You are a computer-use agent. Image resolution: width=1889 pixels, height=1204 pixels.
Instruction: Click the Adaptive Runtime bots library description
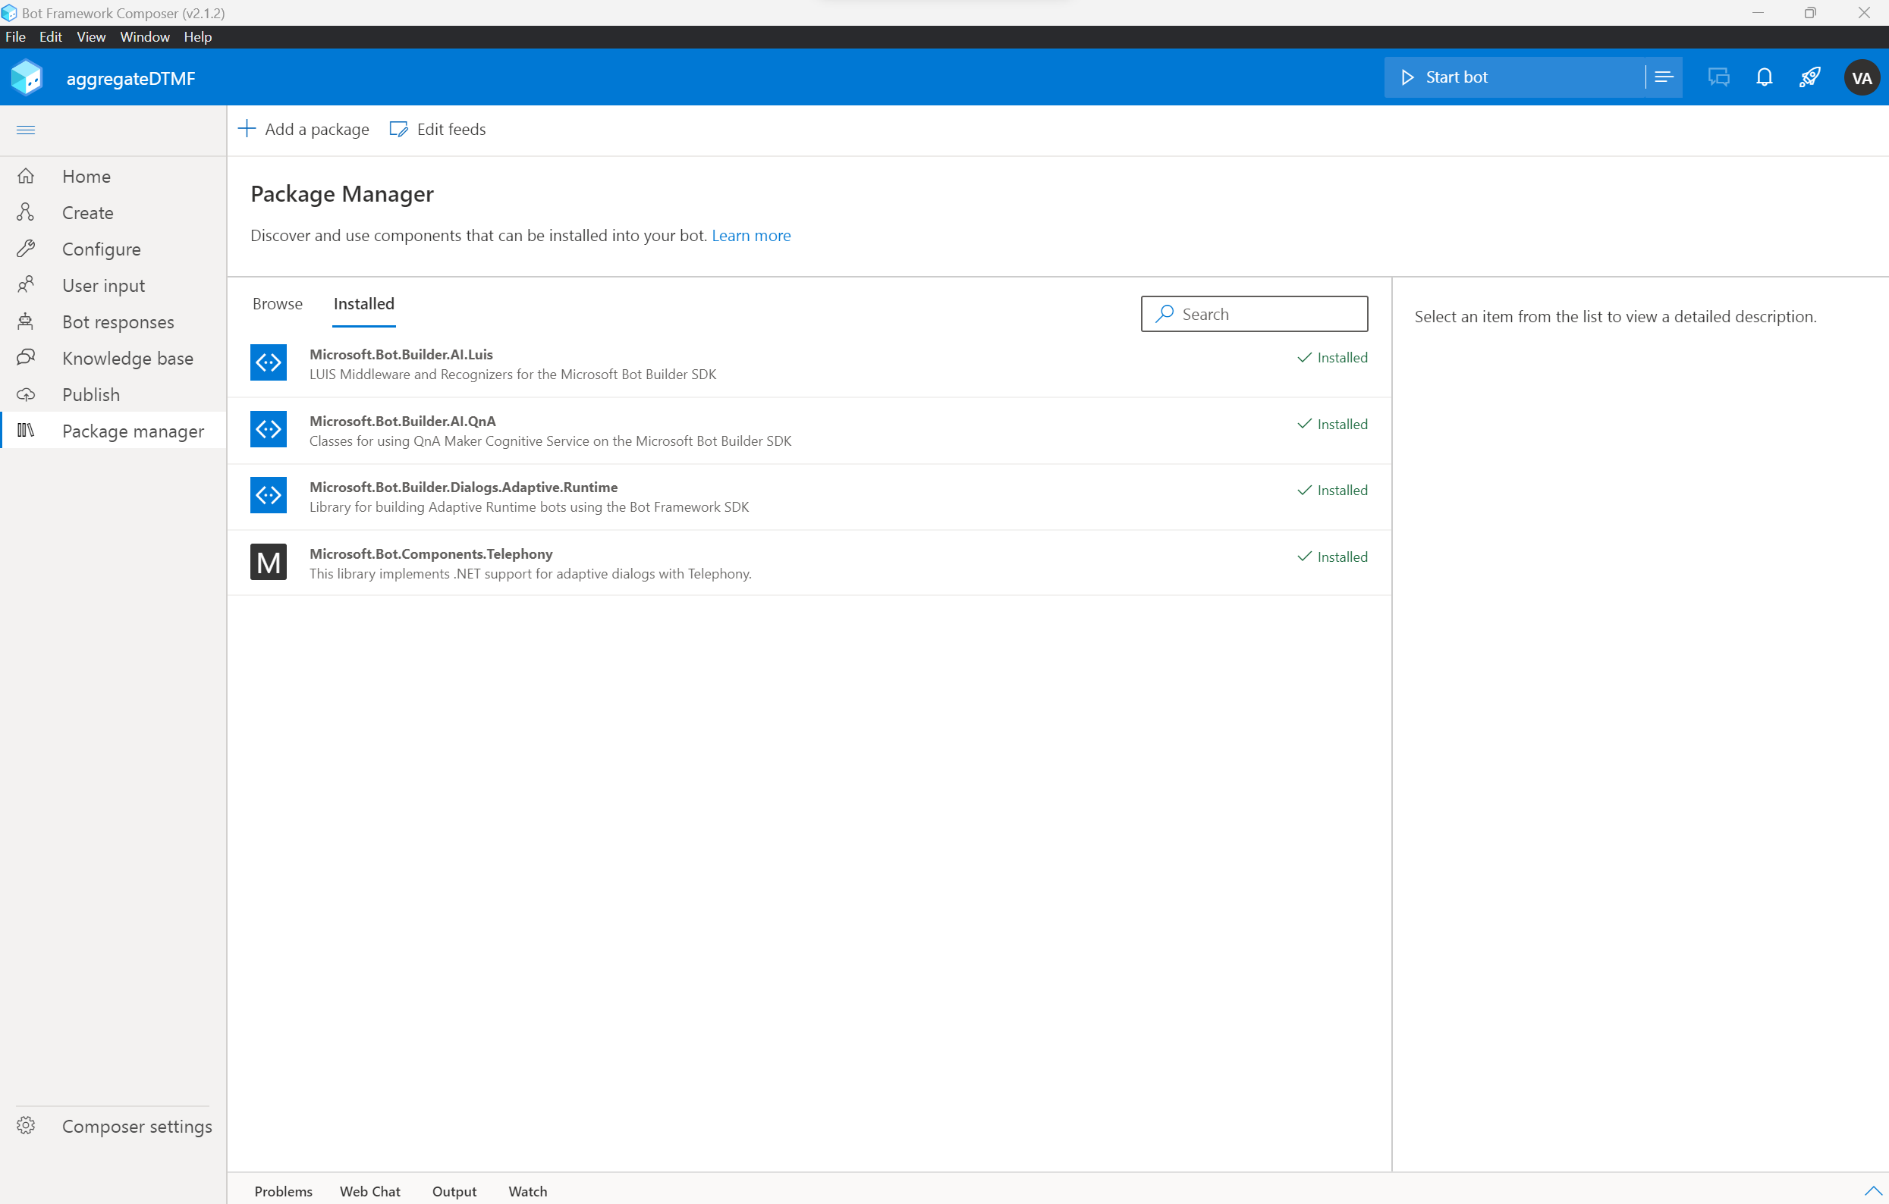pyautogui.click(x=530, y=506)
